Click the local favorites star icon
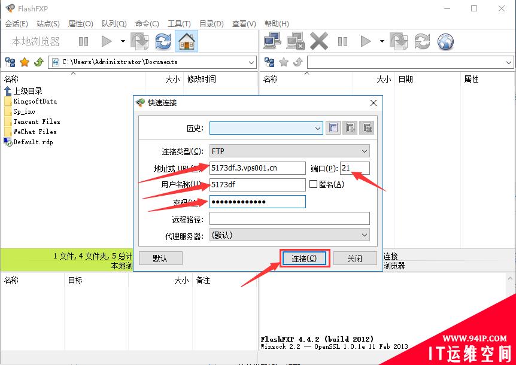Image resolution: width=516 pixels, height=365 pixels. [25, 62]
